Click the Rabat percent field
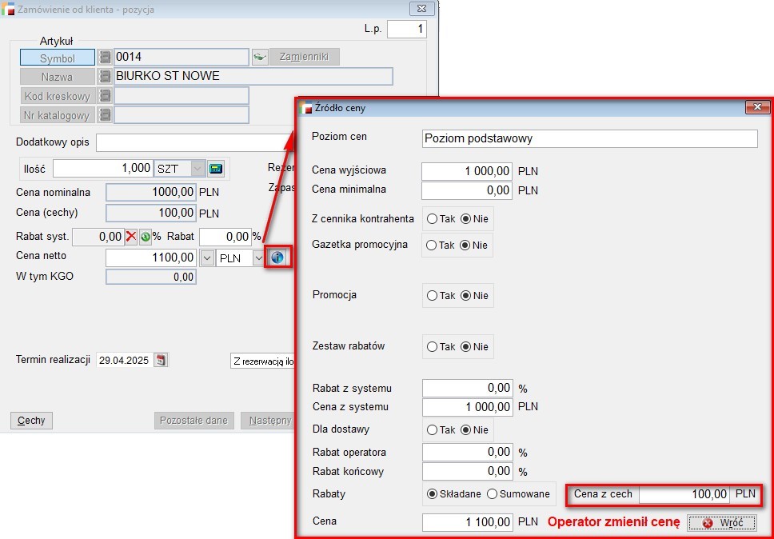Viewport: 774px width, 539px height. (225, 237)
